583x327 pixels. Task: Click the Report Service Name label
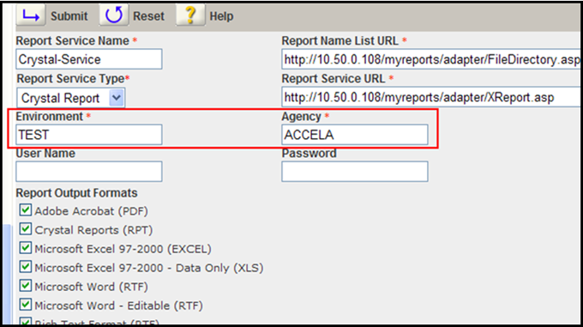(73, 41)
